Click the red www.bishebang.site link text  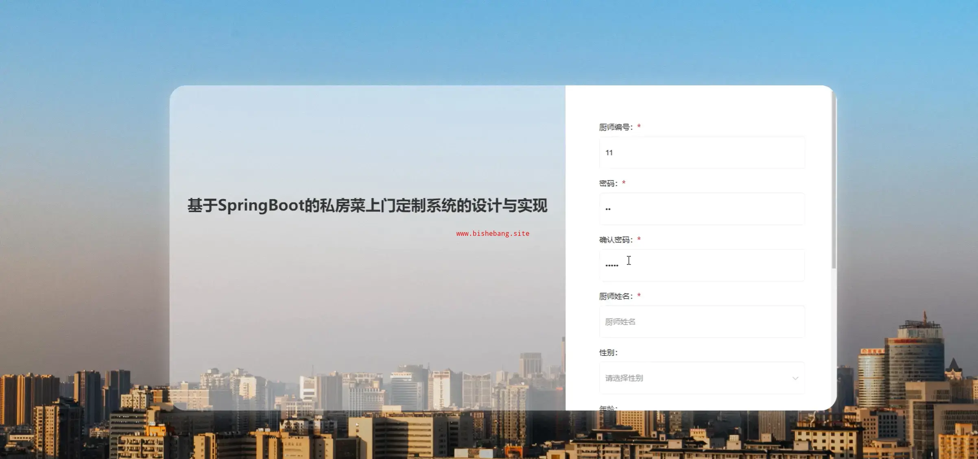click(493, 233)
